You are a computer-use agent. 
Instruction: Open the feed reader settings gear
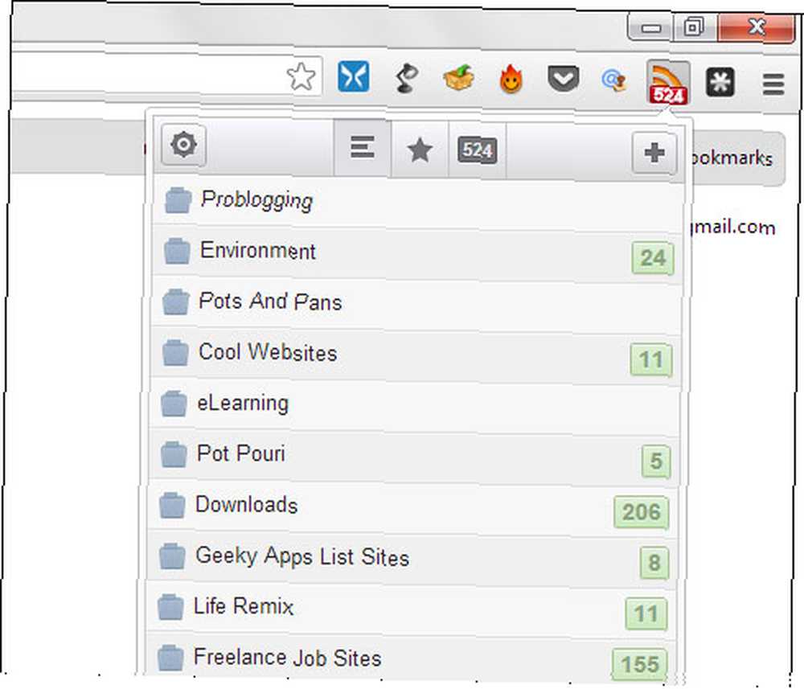[x=183, y=145]
